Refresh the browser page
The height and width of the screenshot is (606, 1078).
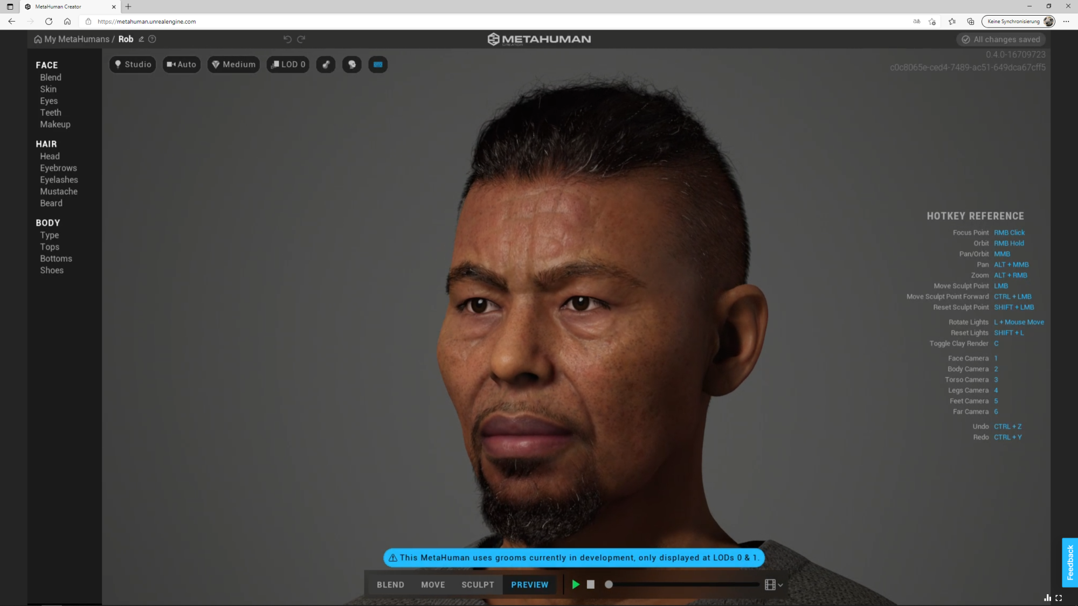point(49,22)
